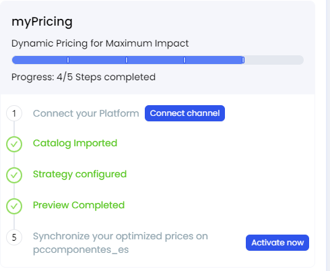330x271 pixels.
Task: Select the Synchronize your optimized prices text
Action: [x=121, y=243]
